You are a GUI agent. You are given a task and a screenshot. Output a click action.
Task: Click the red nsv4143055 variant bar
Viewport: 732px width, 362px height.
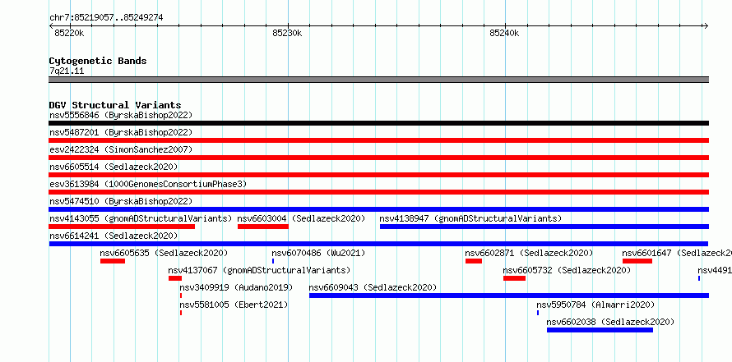tap(122, 227)
